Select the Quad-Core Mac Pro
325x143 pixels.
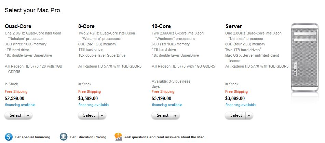[15, 115]
